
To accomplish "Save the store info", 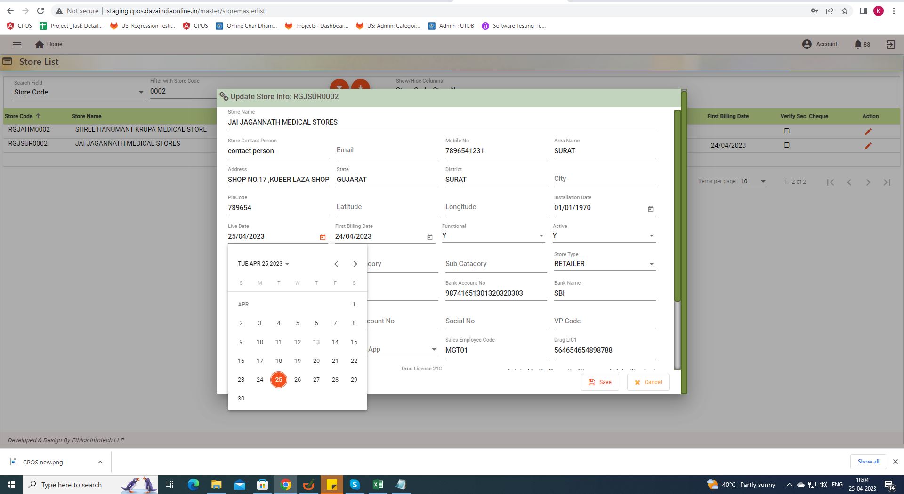I will [600, 382].
